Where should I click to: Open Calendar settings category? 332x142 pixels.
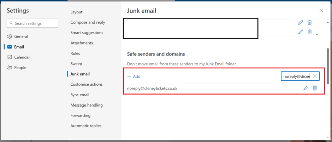tap(19, 57)
